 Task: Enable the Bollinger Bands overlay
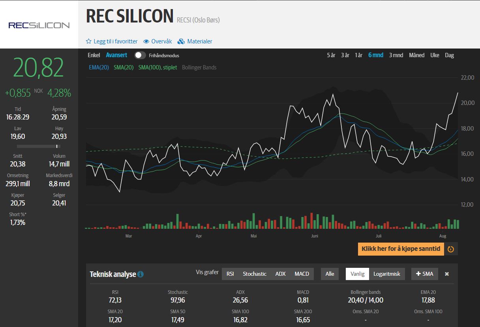199,67
